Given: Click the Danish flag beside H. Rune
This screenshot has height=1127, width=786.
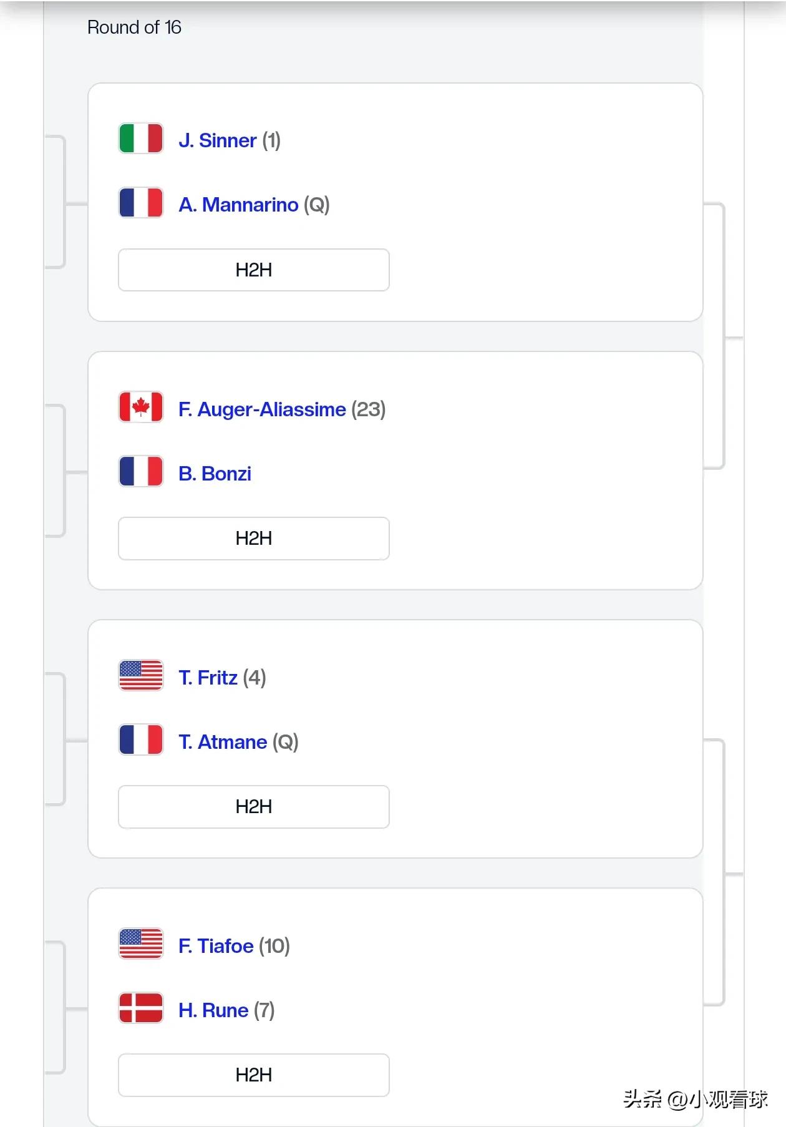Looking at the screenshot, I should tap(141, 1008).
